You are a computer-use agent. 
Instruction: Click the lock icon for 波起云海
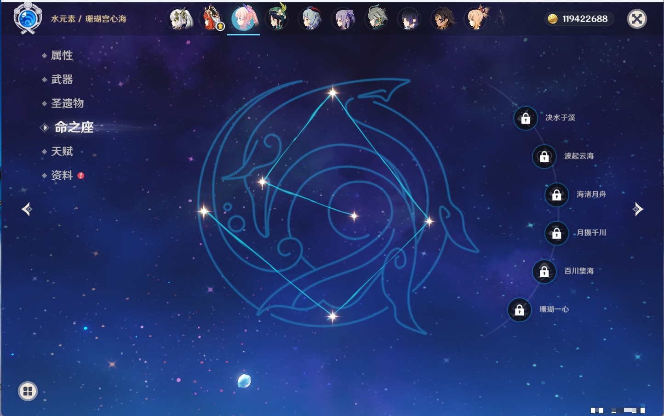[544, 156]
